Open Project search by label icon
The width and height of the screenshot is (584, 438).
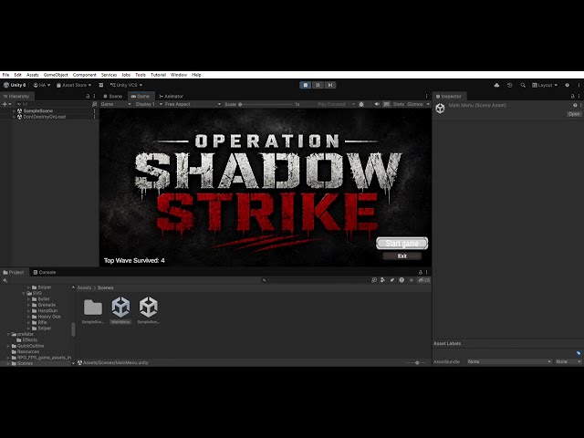click(x=392, y=280)
